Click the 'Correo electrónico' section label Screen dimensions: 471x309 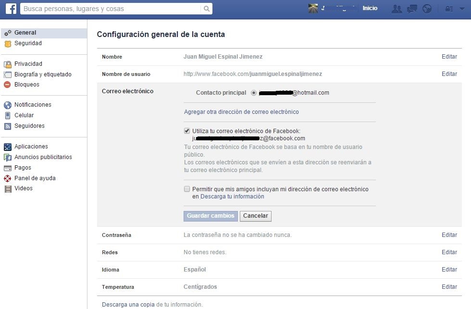127,91
